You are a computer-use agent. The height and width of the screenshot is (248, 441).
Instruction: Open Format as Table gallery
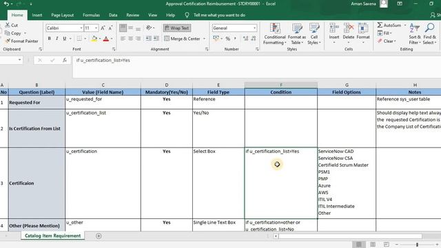tap(297, 34)
